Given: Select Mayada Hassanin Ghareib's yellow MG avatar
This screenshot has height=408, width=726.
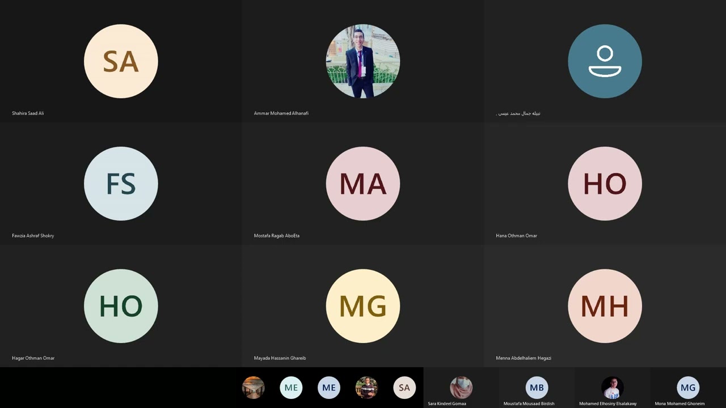Looking at the screenshot, I should 363,306.
